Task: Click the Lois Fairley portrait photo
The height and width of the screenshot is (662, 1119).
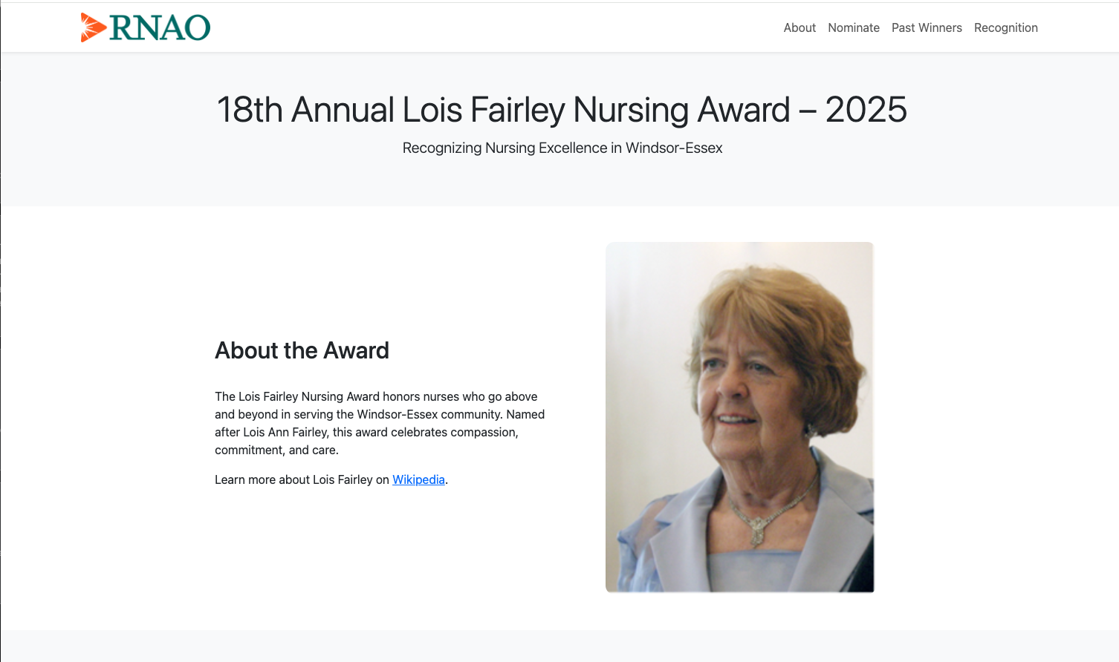Action: point(739,416)
